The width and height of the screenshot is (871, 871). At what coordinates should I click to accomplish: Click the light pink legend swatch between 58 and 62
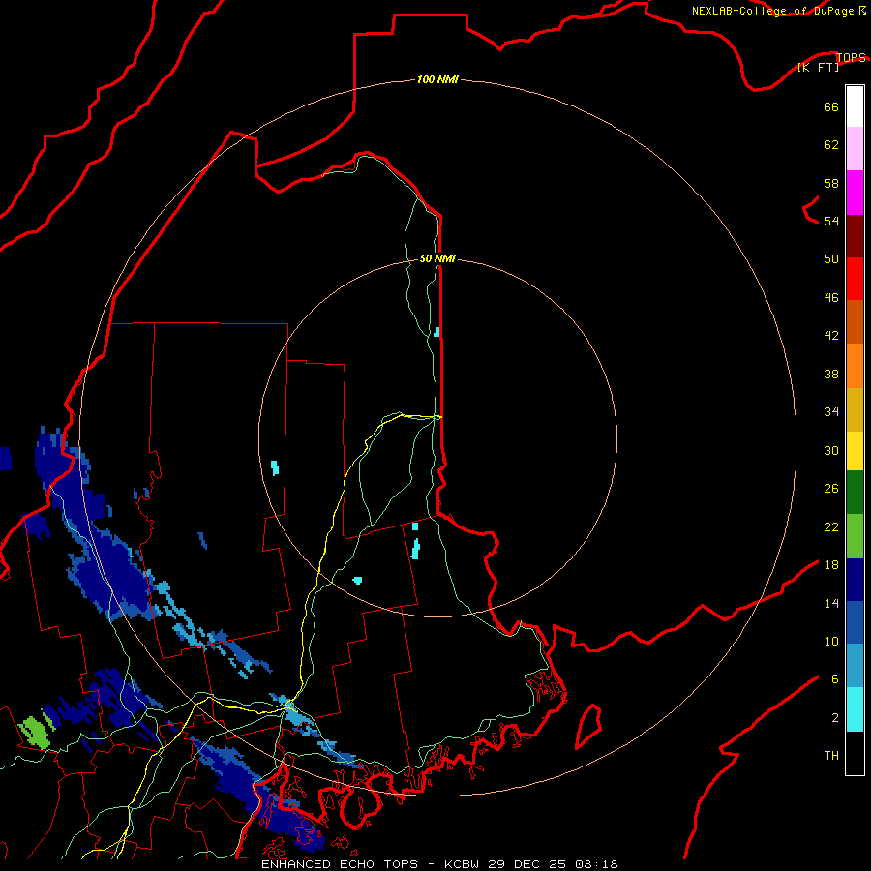point(855,148)
